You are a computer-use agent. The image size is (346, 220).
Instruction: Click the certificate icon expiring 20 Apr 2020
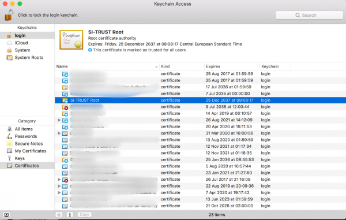coord(65,127)
